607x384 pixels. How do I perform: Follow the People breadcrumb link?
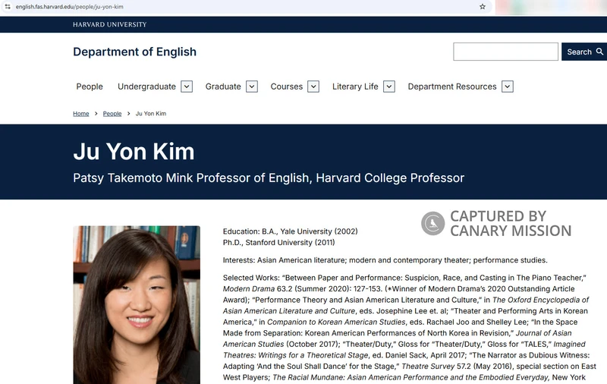tap(112, 113)
